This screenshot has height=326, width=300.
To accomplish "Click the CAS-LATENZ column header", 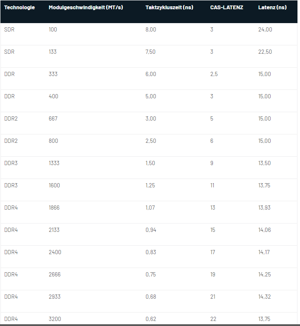I will [226, 8].
